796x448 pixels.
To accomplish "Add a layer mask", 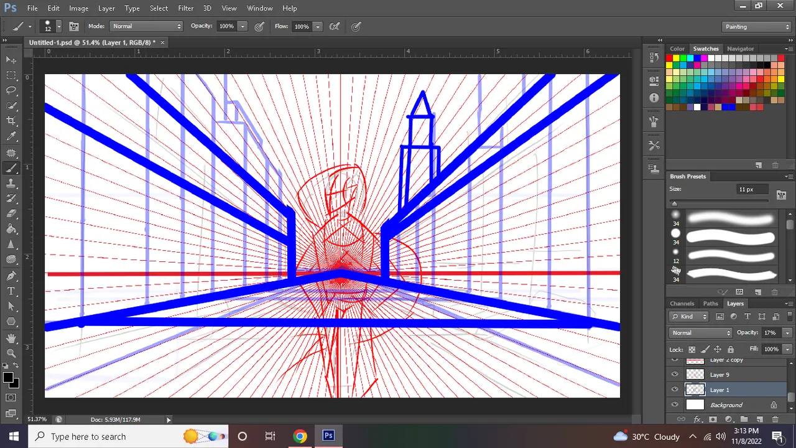I will [713, 420].
